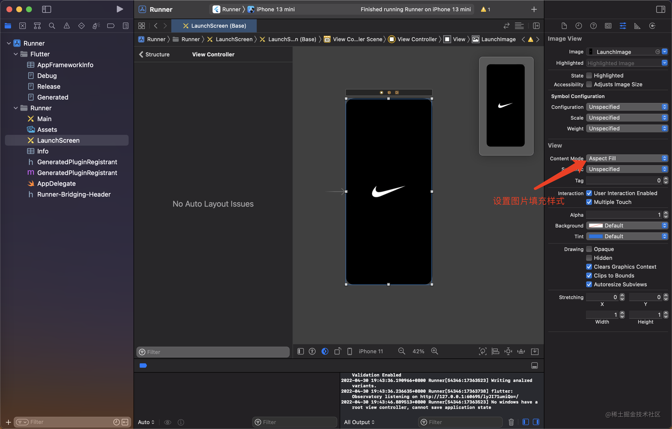Image resolution: width=672 pixels, height=429 pixels.
Task: Open the Connections inspector icon
Action: pyautogui.click(x=652, y=25)
